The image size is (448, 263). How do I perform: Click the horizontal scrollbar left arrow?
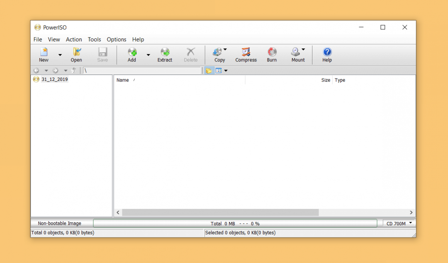coord(118,212)
